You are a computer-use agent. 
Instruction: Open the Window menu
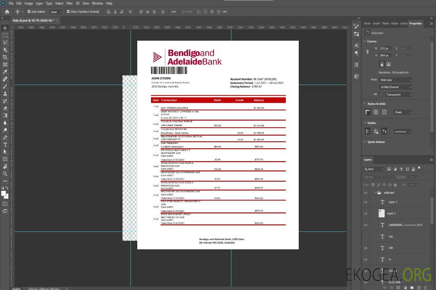(x=97, y=3)
